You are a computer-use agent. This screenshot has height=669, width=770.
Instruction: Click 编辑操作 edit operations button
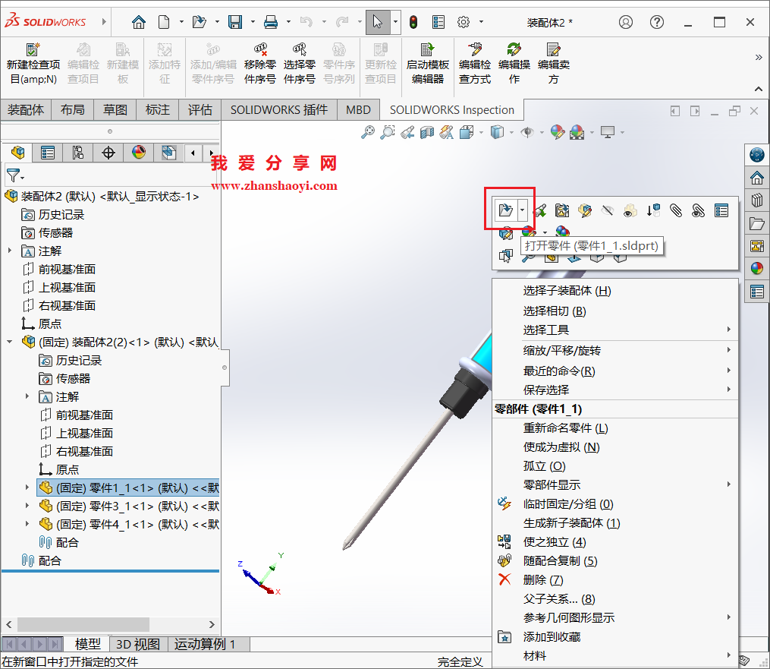point(514,64)
